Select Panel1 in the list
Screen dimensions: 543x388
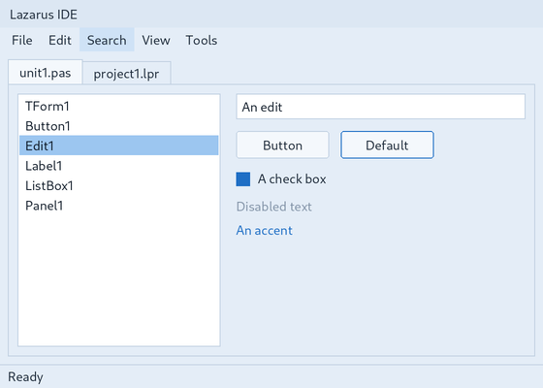[x=118, y=206]
